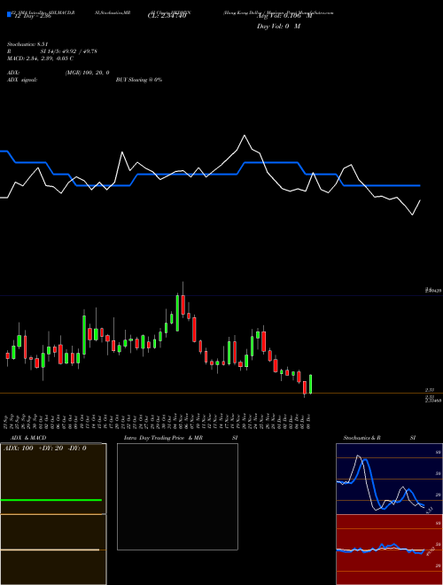The image size is (443, 585).
Task: Click the blue stochastics sub-chart panel
Action: click(x=389, y=479)
